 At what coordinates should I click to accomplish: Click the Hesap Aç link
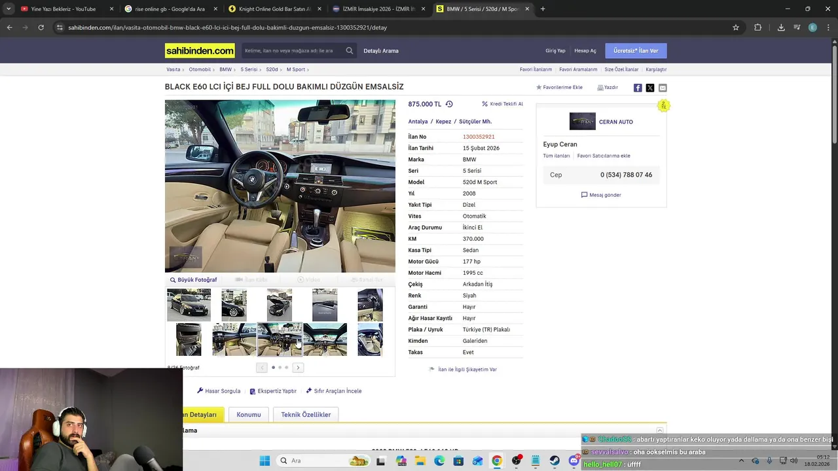585,51
